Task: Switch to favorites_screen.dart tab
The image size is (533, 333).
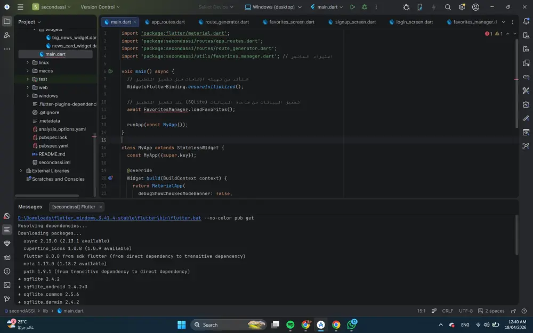Action: (288, 22)
